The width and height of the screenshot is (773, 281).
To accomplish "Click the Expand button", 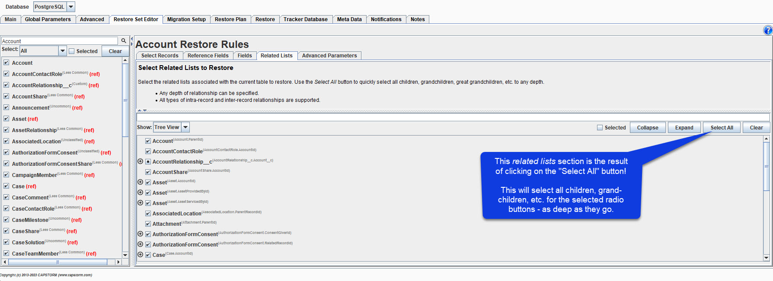I will (684, 127).
